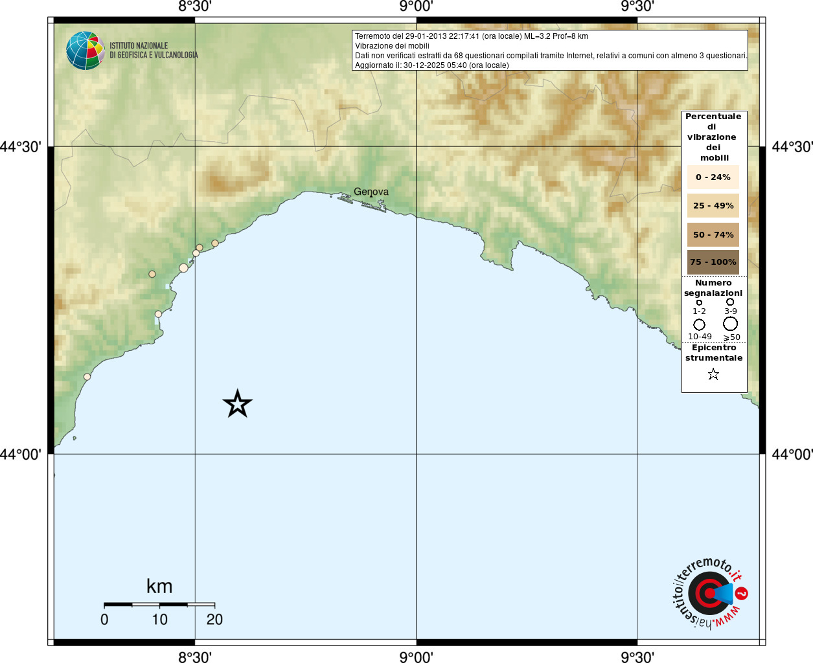Click the legend circle for 10-49 reports
813x663 pixels.
tap(699, 324)
